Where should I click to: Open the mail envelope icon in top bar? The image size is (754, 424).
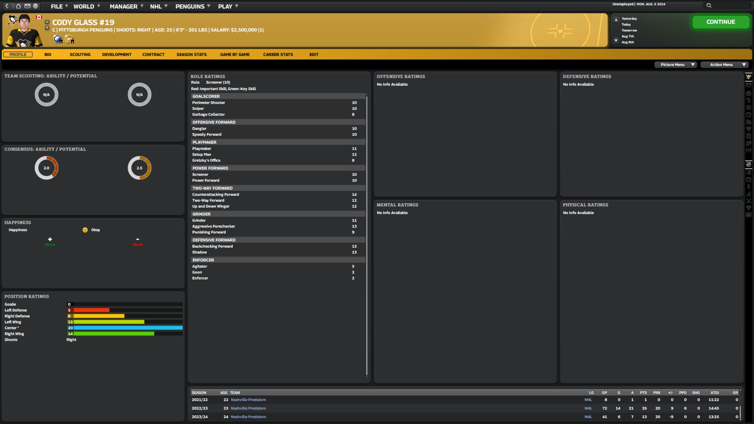[x=27, y=6]
